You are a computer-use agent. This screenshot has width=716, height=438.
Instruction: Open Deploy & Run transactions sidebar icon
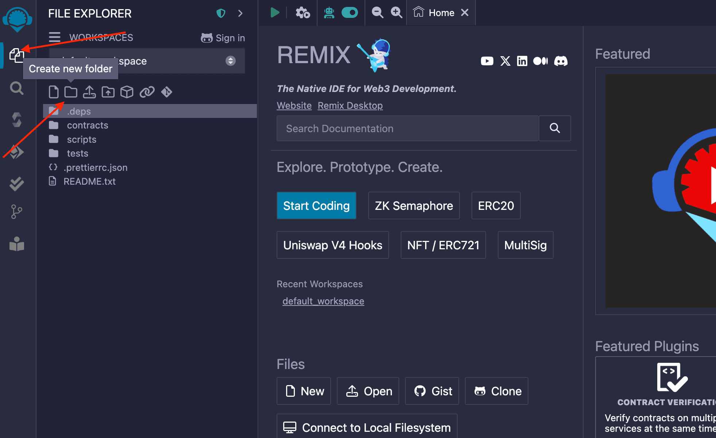coord(17,152)
